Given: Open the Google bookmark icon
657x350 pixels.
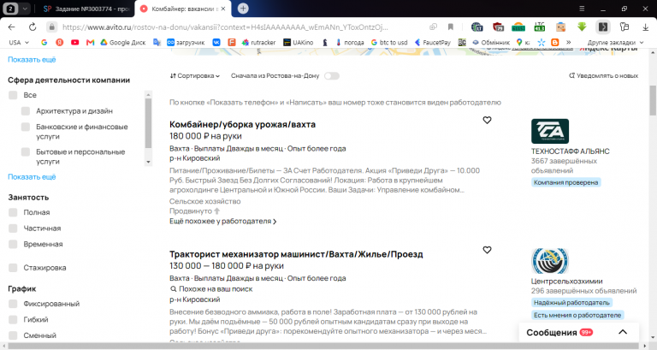Looking at the screenshot, I should (44, 42).
